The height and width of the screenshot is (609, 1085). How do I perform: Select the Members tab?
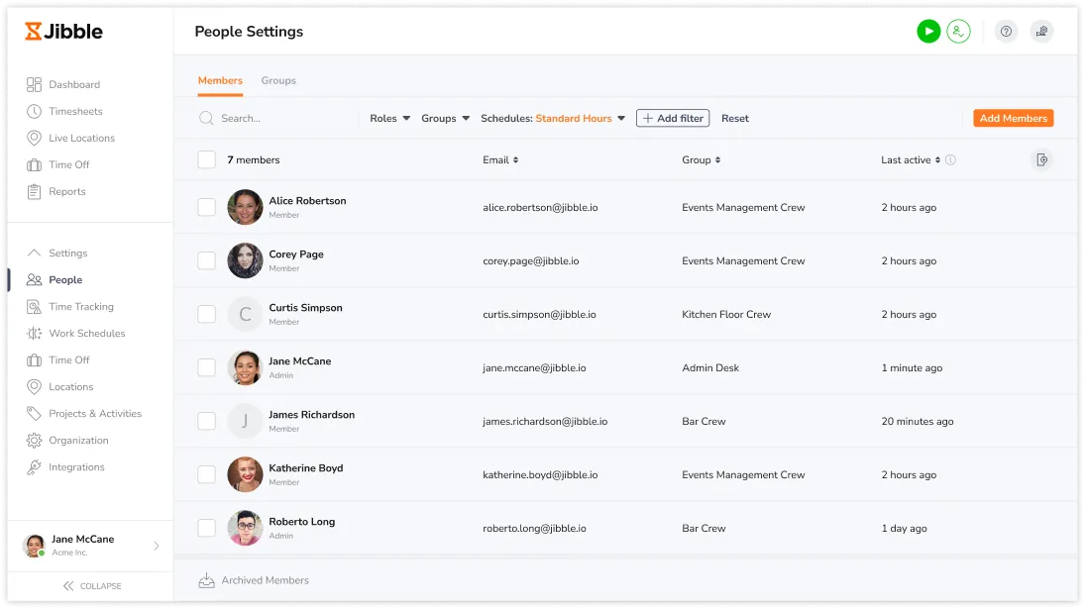[220, 81]
